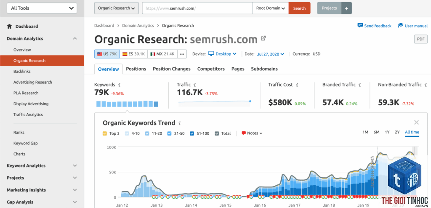Click Dashboard in the breadcrumb
The height and width of the screenshot is (208, 431).
[x=104, y=26]
